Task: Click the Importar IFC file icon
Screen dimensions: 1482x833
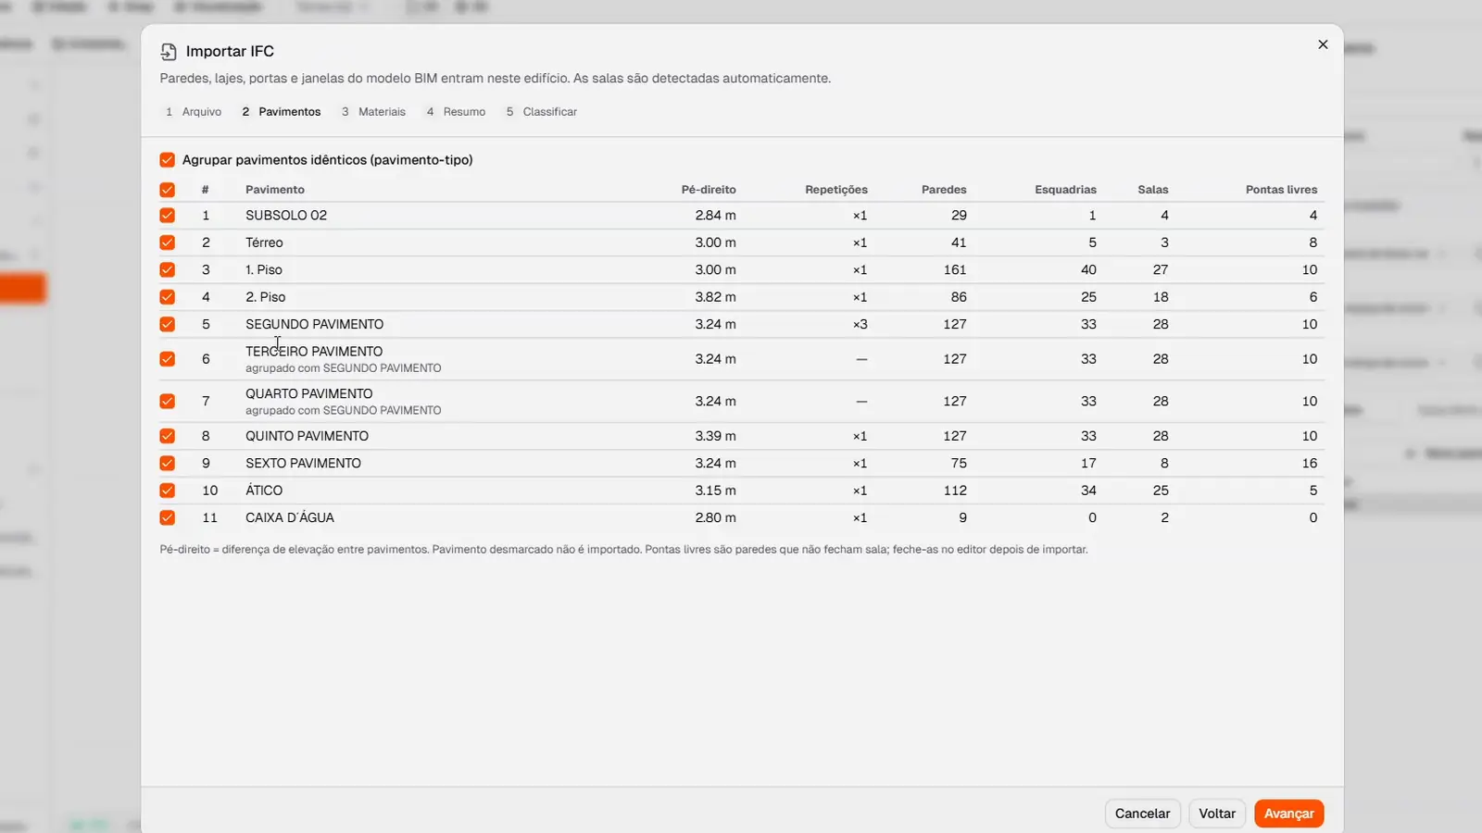Action: click(x=168, y=52)
